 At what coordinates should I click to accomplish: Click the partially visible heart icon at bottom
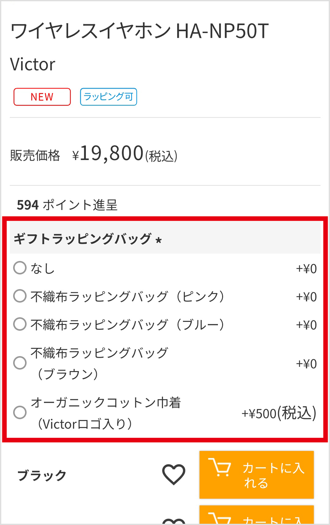[x=174, y=521]
